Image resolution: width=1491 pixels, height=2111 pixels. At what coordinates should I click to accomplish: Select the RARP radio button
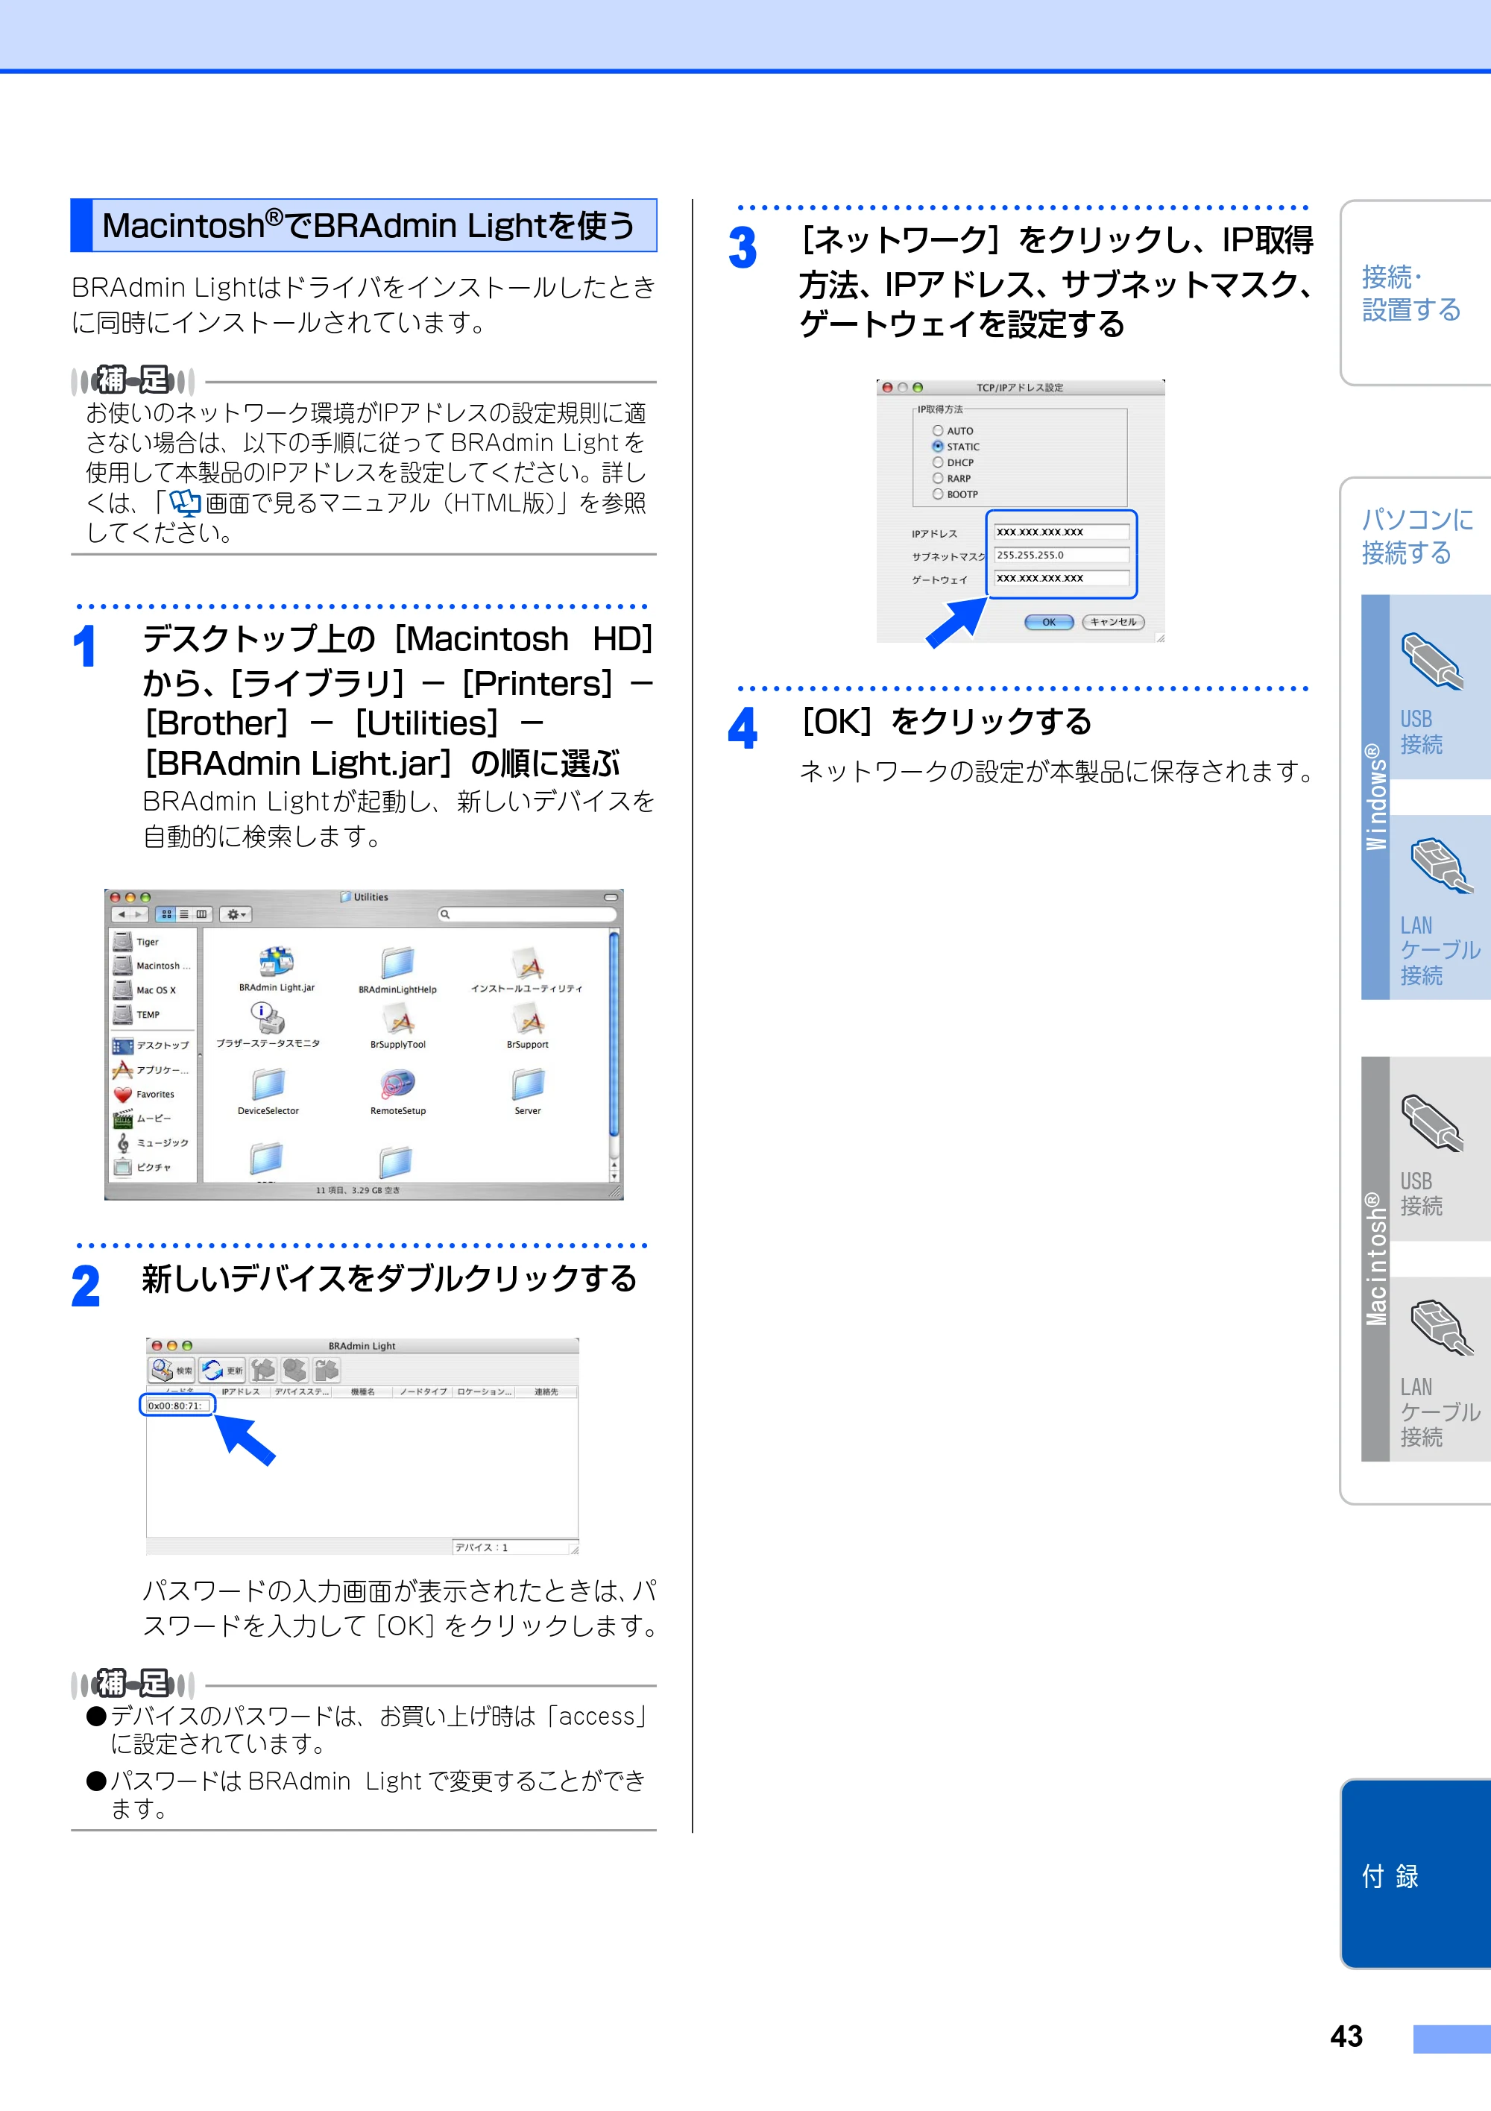[938, 478]
